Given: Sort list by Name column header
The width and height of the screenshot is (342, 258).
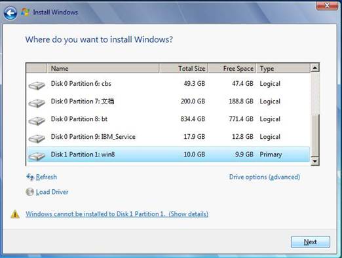Looking at the screenshot, I should [x=103, y=68].
